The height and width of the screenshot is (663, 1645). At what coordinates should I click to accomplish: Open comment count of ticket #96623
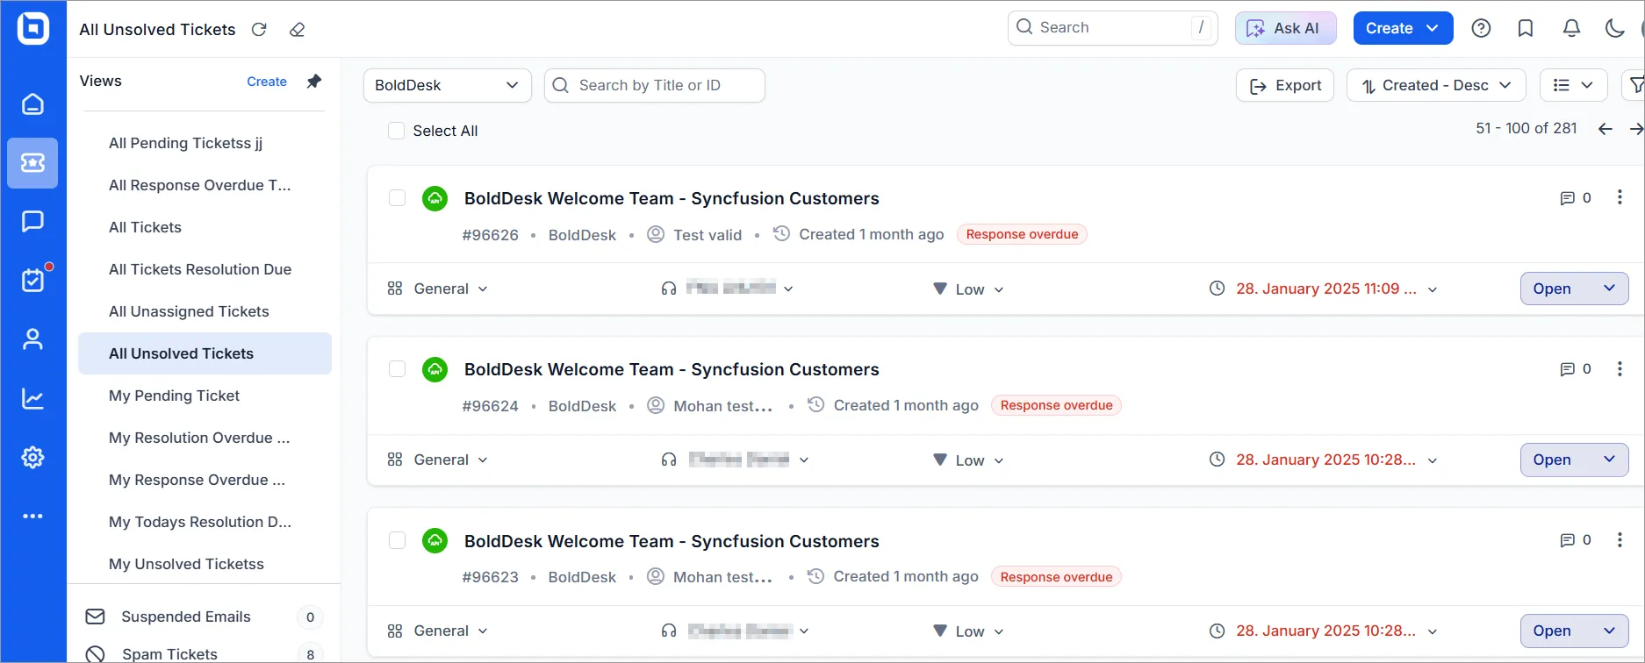(x=1576, y=540)
